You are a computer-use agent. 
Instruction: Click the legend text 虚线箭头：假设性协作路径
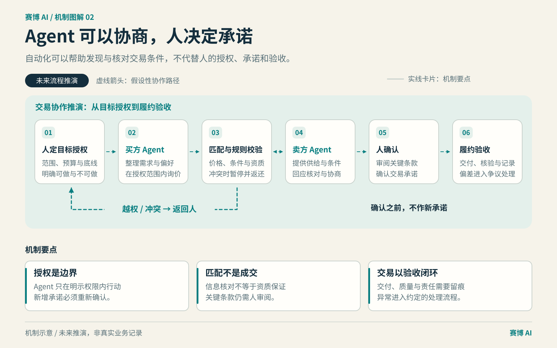138,81
